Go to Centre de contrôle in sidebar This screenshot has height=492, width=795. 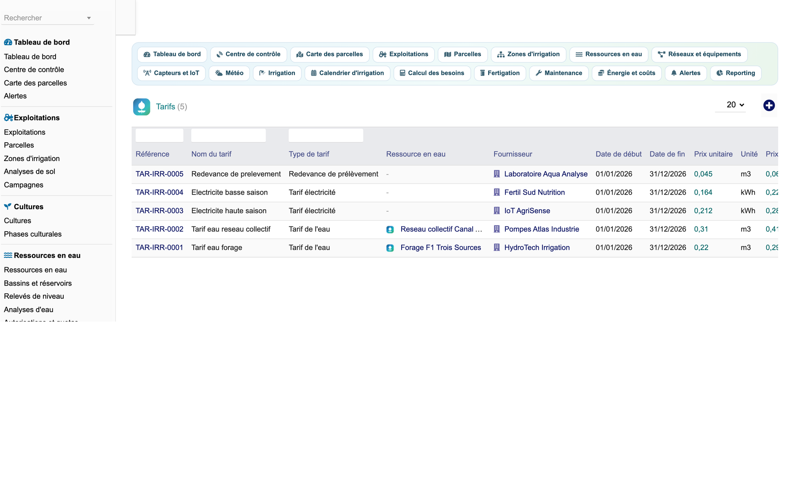point(34,70)
